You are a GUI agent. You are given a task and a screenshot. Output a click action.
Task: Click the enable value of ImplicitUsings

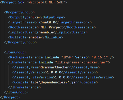(x=47, y=32)
